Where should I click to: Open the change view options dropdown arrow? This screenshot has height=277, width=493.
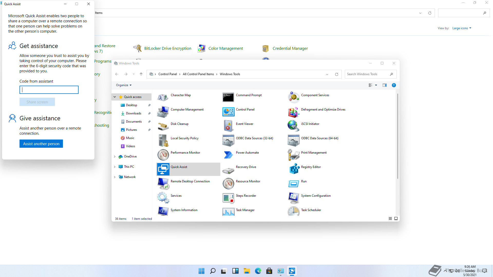[376, 85]
